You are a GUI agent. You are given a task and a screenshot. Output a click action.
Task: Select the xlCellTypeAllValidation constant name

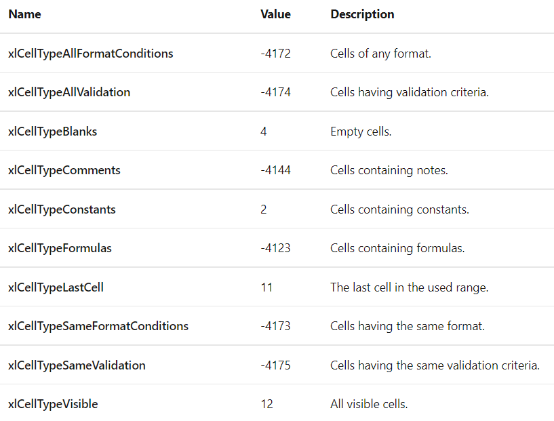click(69, 92)
